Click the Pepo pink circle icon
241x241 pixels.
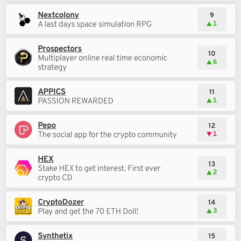pos(23,130)
